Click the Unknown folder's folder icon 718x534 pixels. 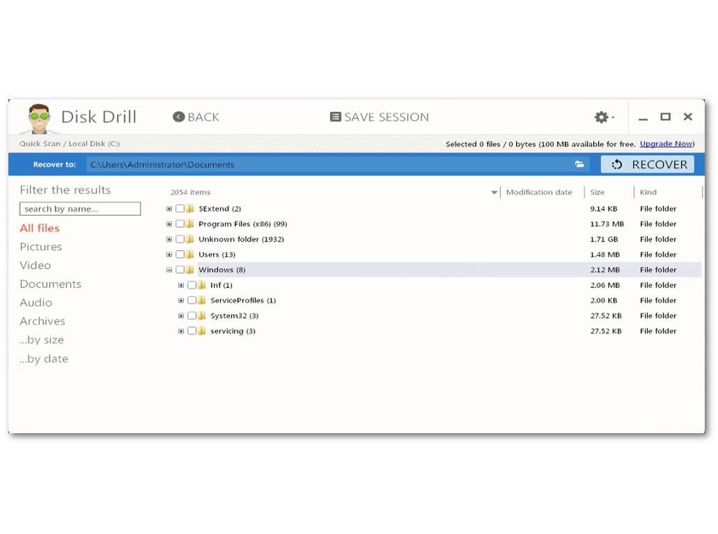[190, 239]
